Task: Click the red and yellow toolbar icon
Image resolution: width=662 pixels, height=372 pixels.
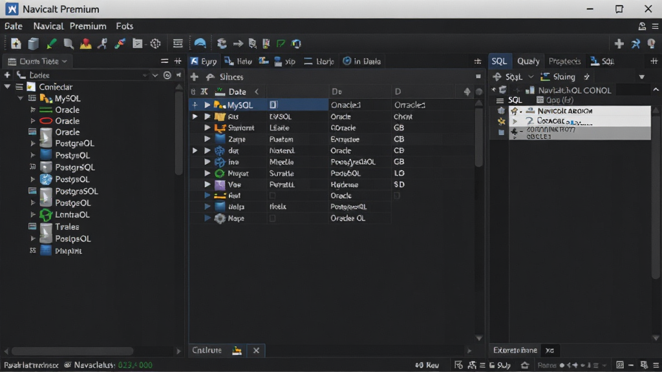Action: (x=86, y=43)
